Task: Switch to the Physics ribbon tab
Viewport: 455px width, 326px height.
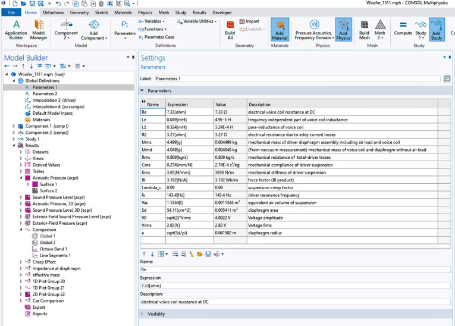Action: [x=145, y=12]
